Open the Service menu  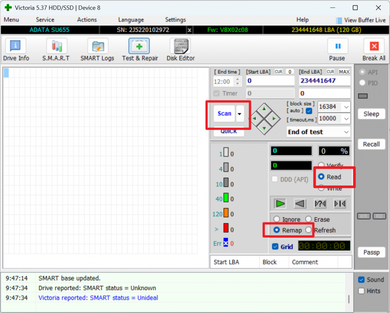45,20
